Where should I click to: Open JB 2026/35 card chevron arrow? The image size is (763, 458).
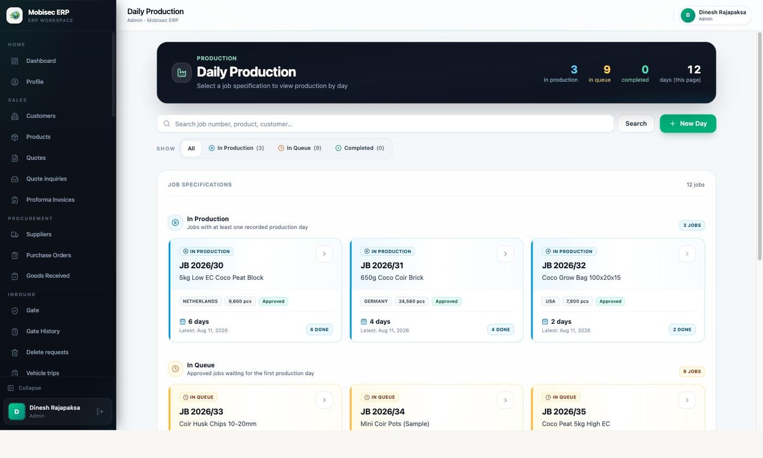coord(687,400)
